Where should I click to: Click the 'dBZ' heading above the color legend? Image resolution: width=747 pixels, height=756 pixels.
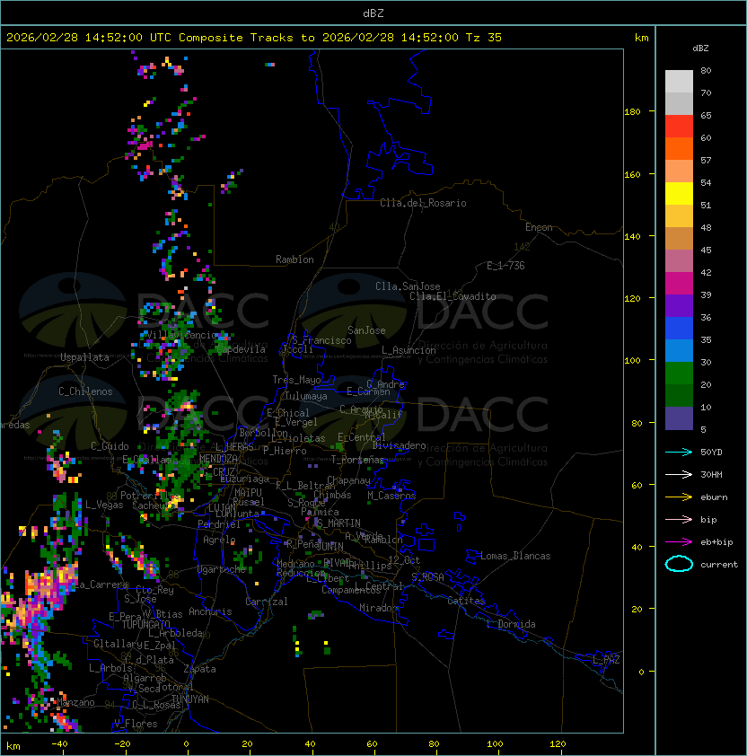click(x=700, y=48)
